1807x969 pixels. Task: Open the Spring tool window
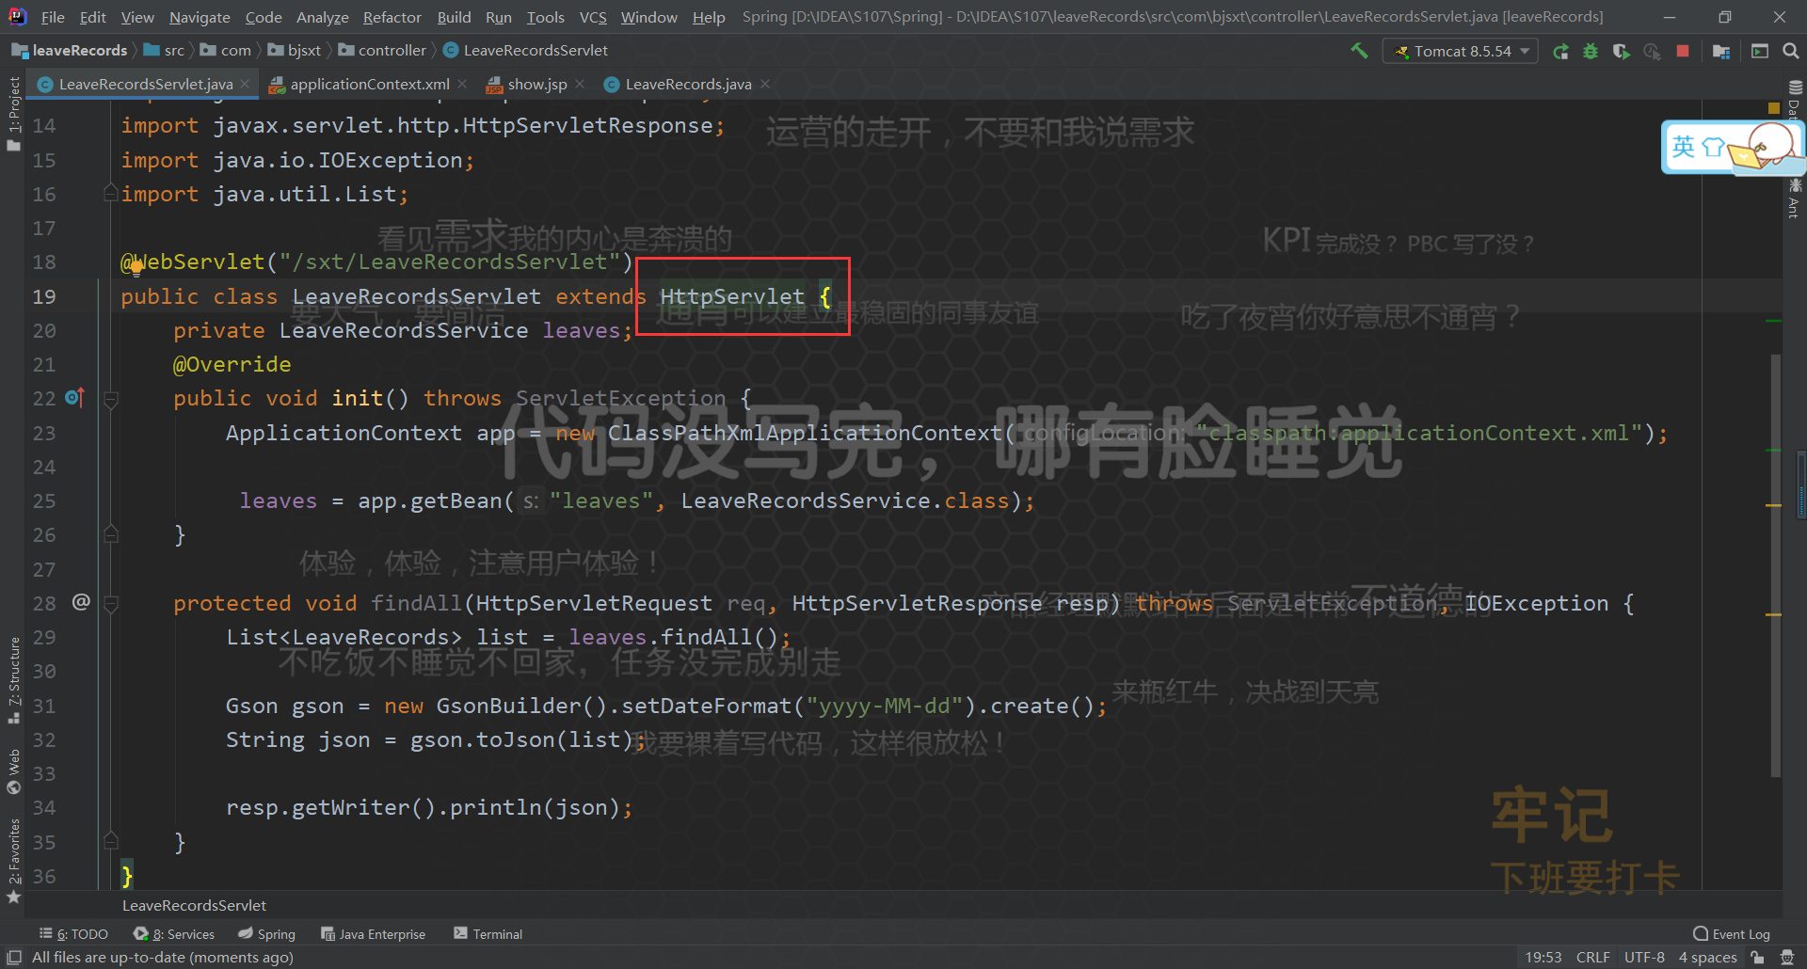tap(266, 933)
